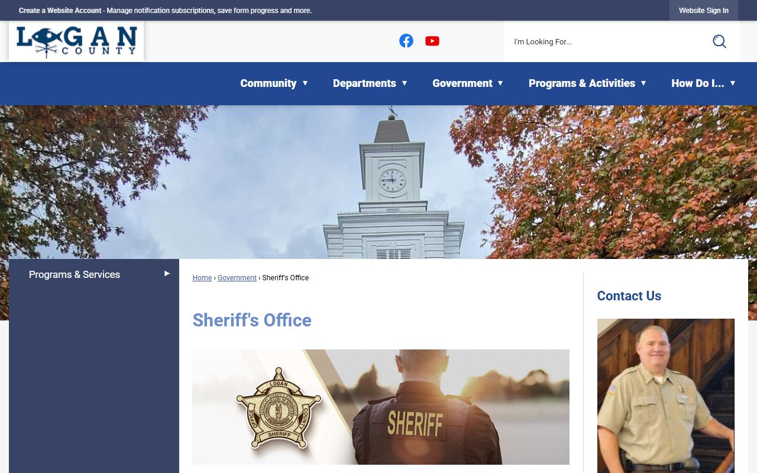The image size is (757, 473).
Task: Go to Government breadcrumb link
Action: coord(237,278)
